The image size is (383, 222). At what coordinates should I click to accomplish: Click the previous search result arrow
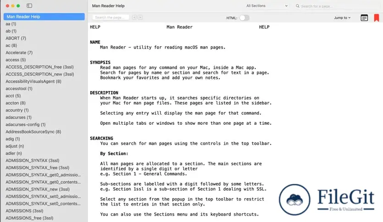[x=134, y=17]
